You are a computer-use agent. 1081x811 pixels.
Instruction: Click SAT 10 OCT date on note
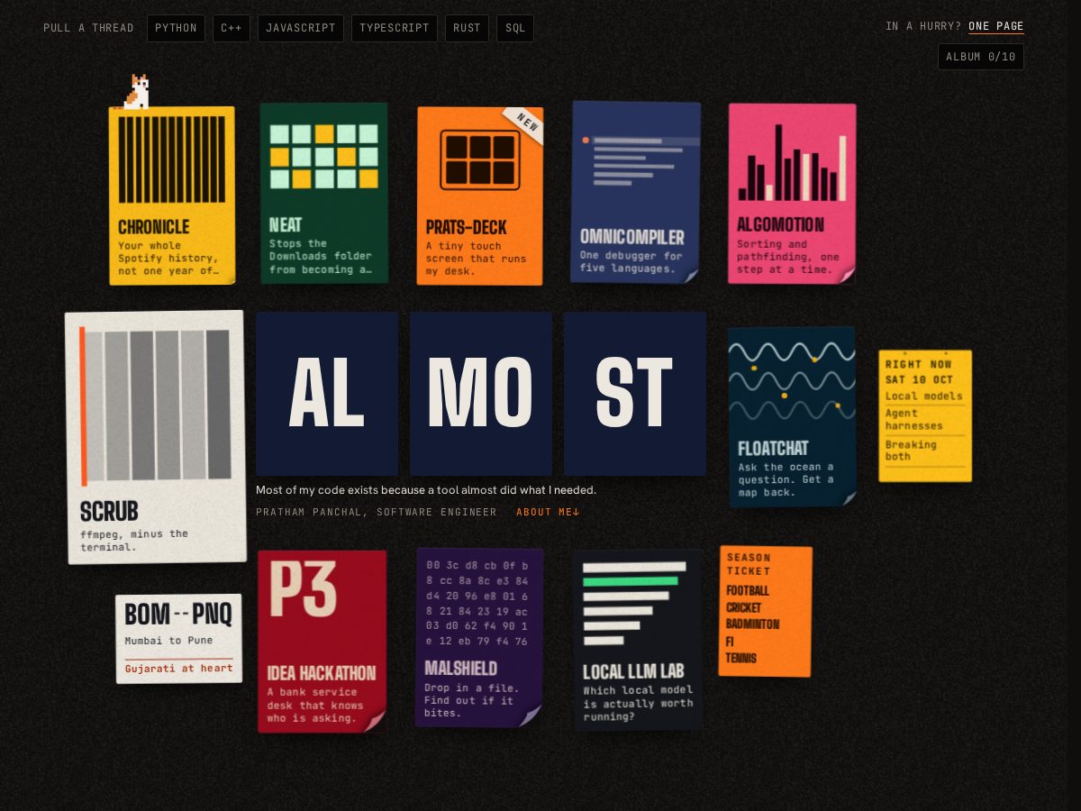[x=918, y=379]
